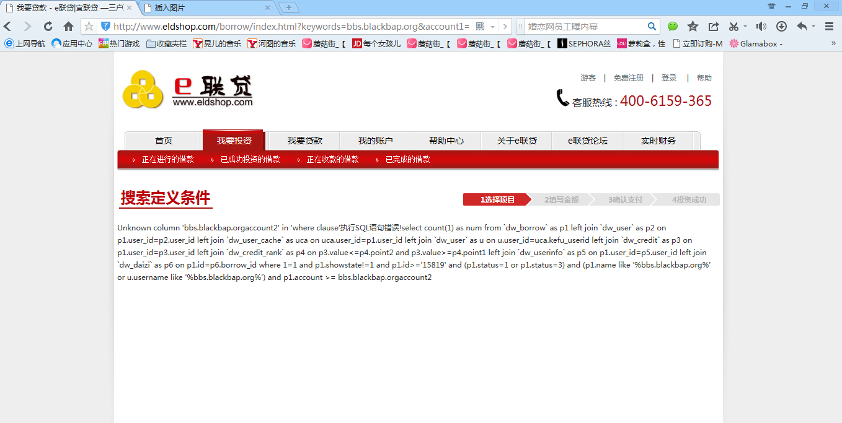Click the blue security shield icon in the address bar

point(105,27)
